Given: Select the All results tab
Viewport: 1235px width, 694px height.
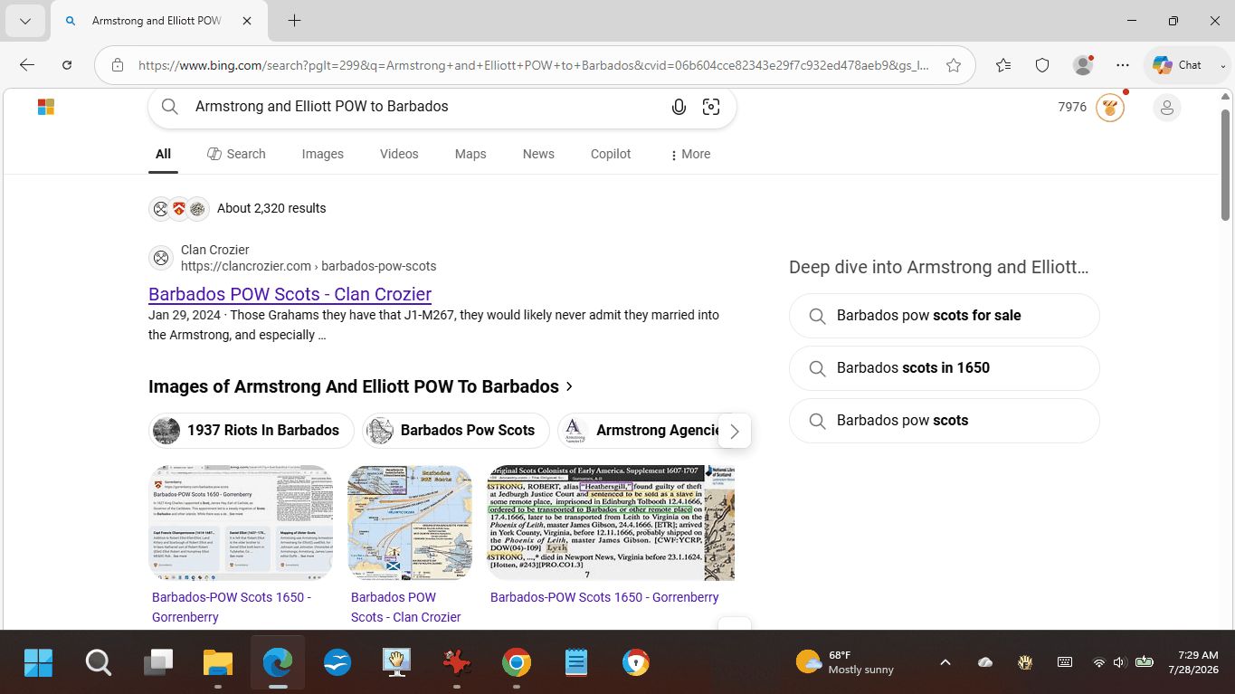Looking at the screenshot, I should click(x=163, y=154).
